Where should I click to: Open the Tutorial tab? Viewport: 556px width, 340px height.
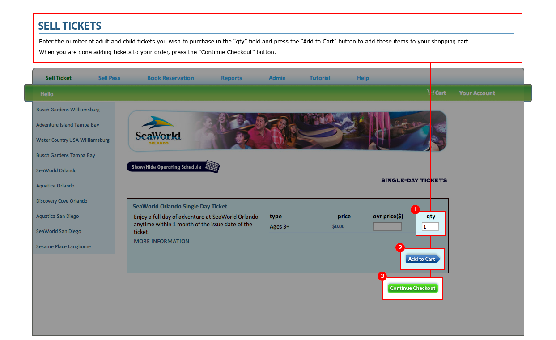click(320, 78)
